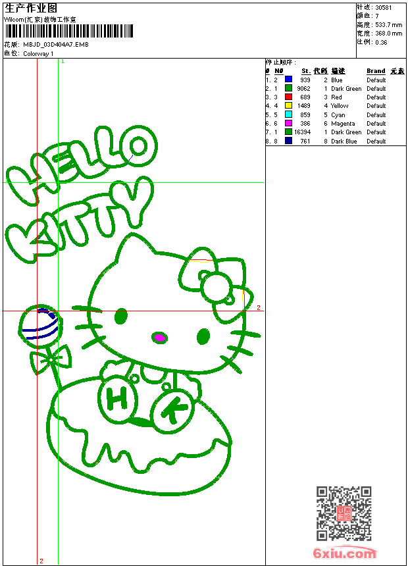Click the Magenta description text

coord(343,124)
